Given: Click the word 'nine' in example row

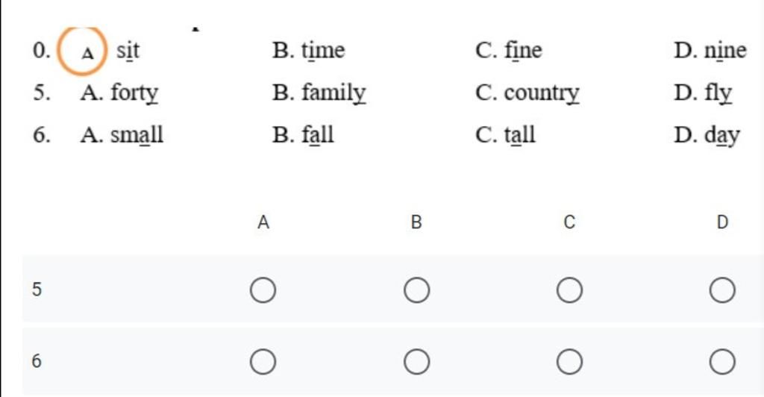Looking at the screenshot, I should (725, 51).
